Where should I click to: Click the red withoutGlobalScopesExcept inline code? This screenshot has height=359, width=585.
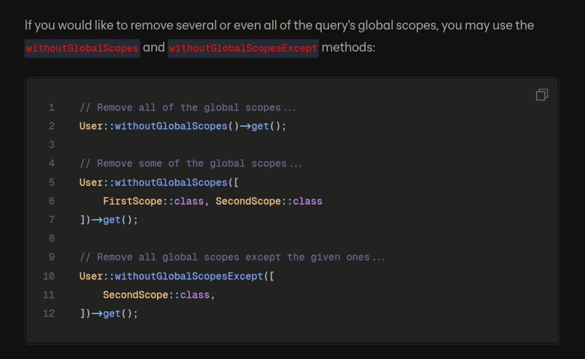tap(243, 48)
